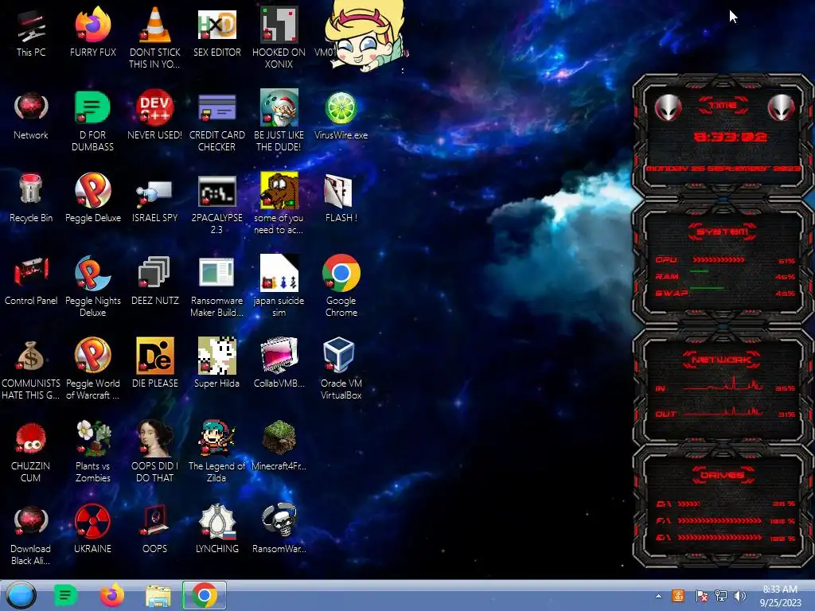Click the right alien head in widget
The height and width of the screenshot is (611, 815).
point(782,108)
